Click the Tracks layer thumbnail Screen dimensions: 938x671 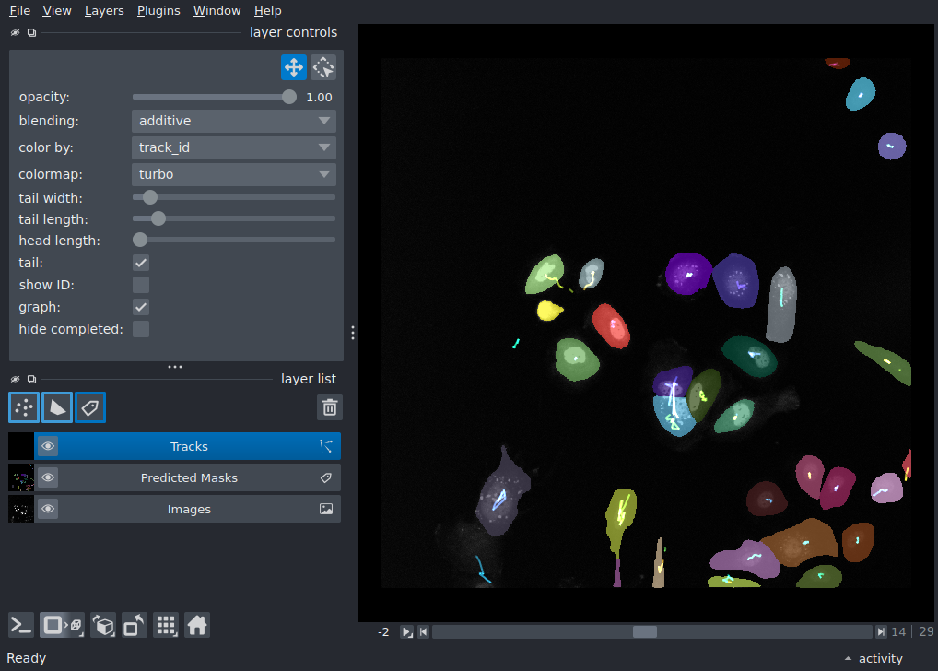[x=21, y=446]
